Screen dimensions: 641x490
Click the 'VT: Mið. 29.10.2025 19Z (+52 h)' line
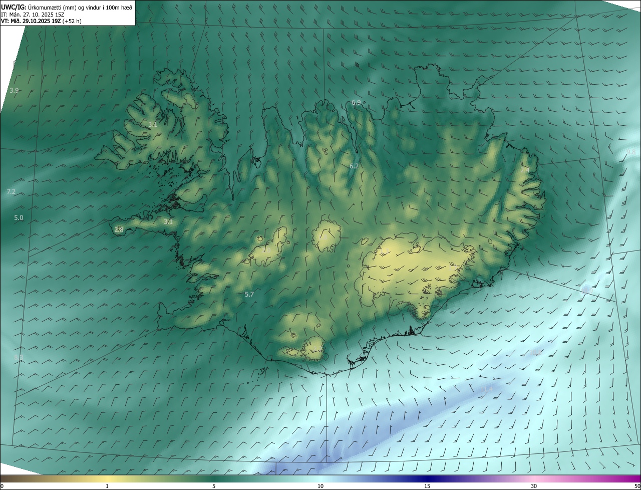(x=41, y=21)
